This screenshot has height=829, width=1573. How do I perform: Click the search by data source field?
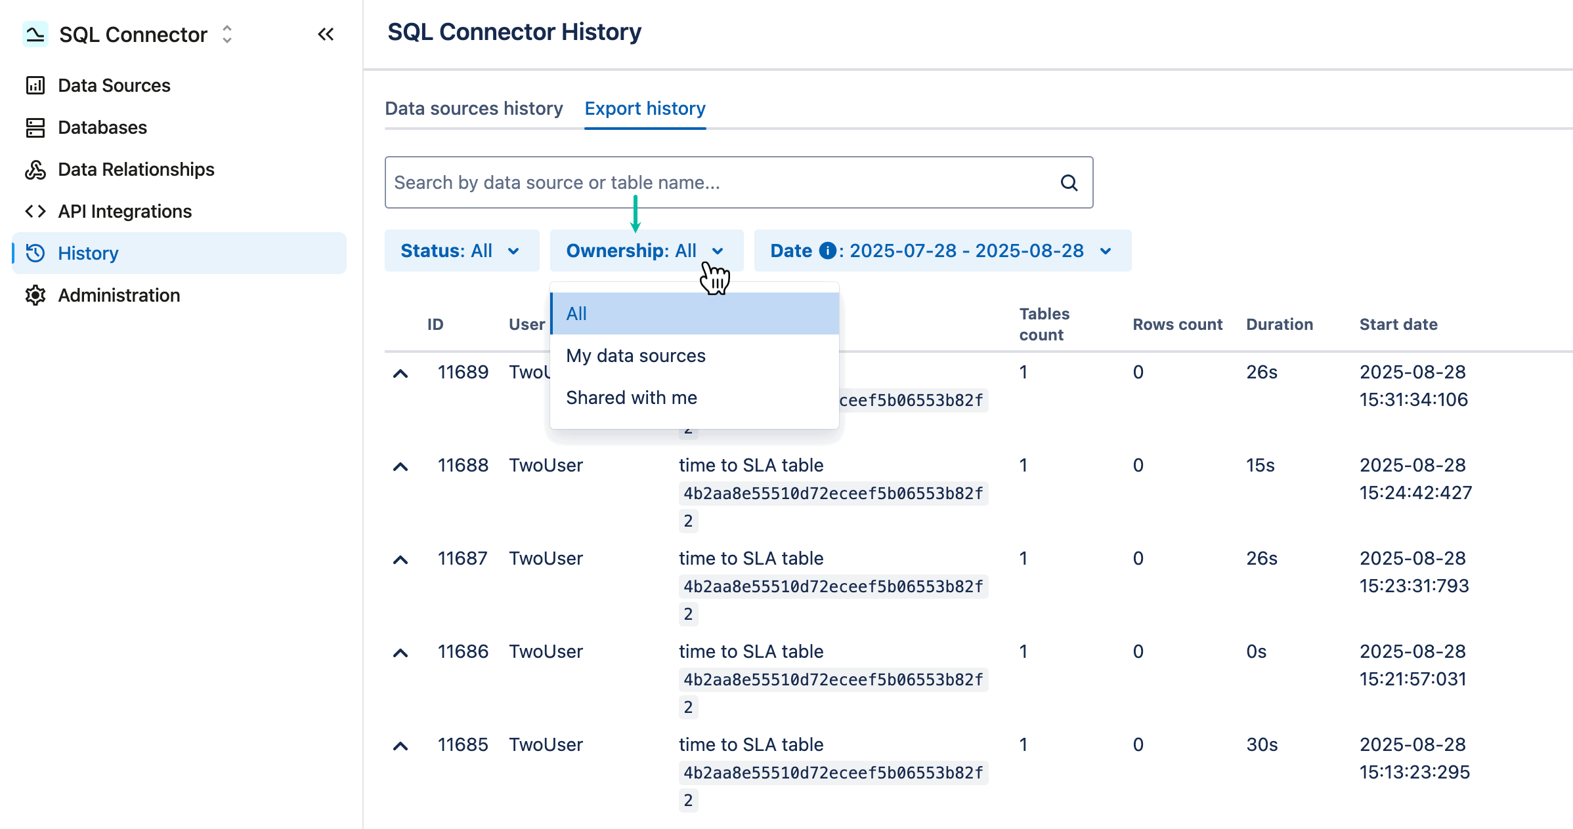(x=657, y=182)
